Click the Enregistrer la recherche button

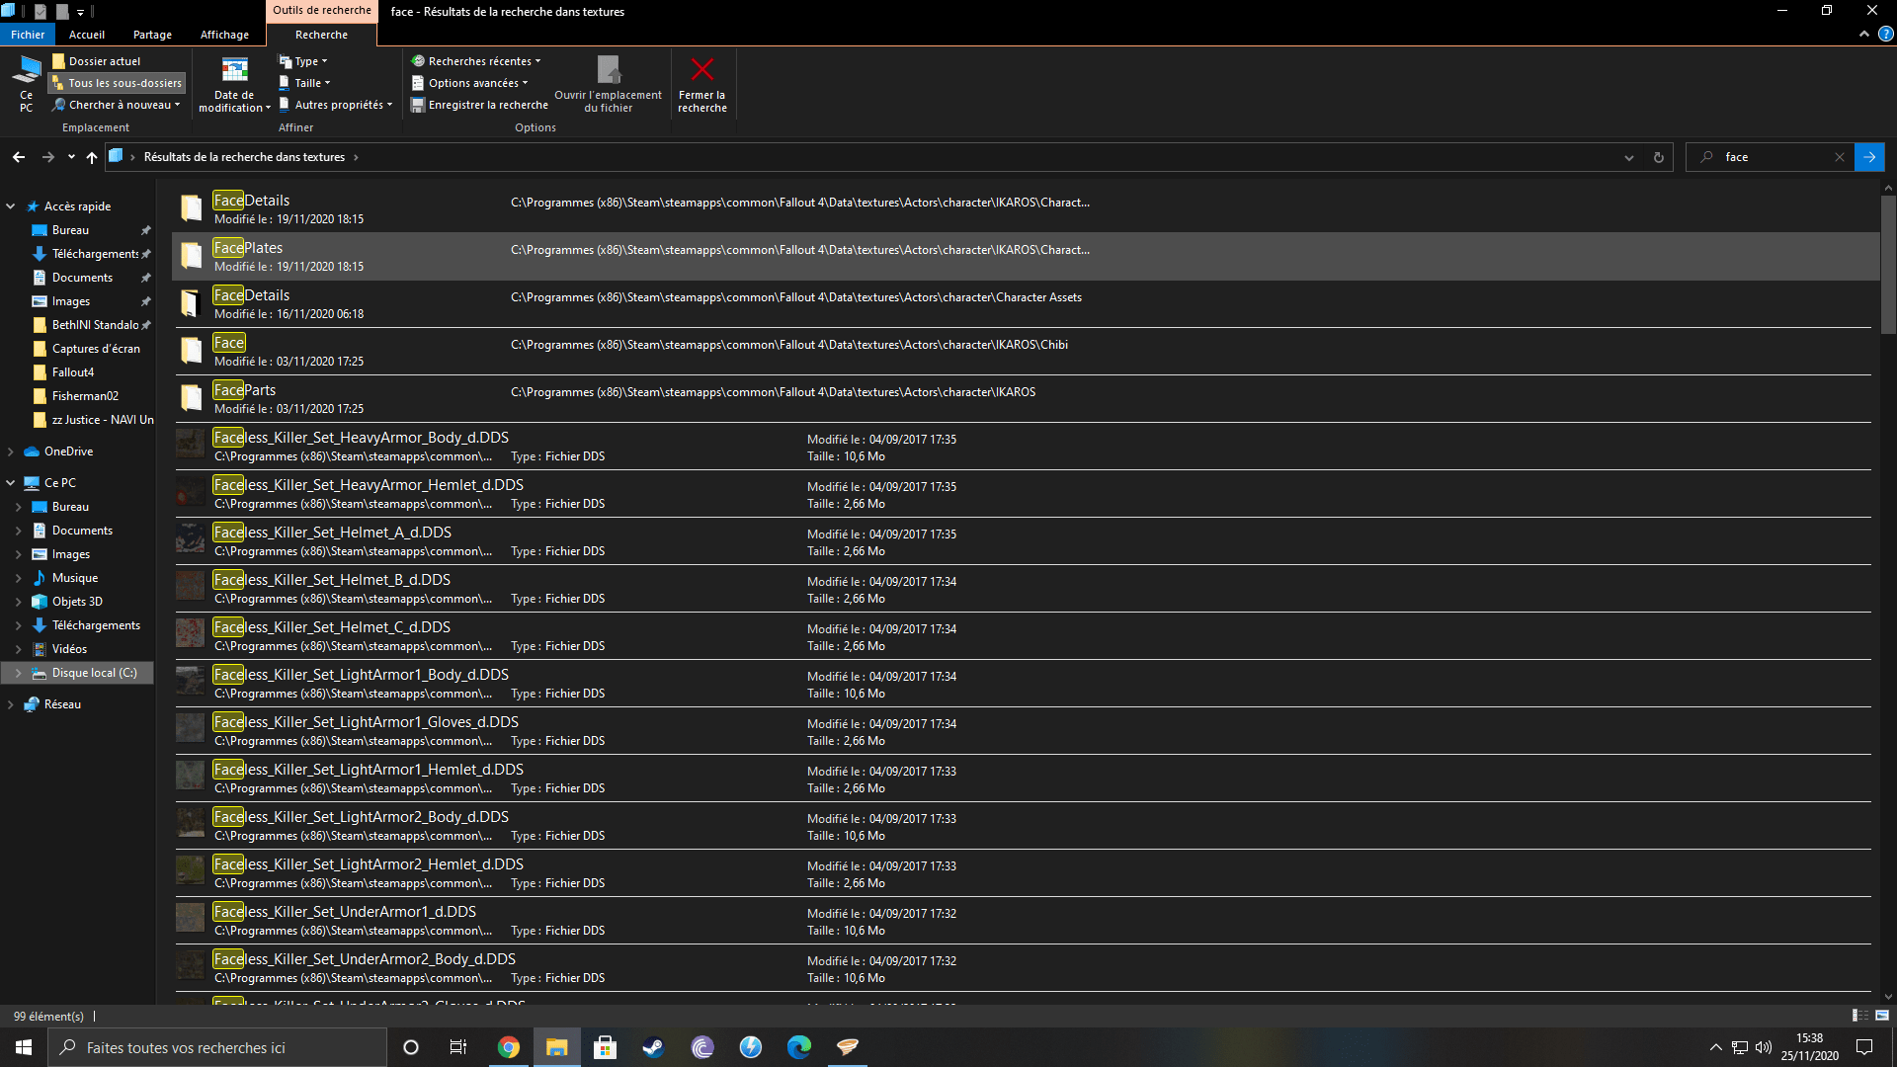pos(479,105)
